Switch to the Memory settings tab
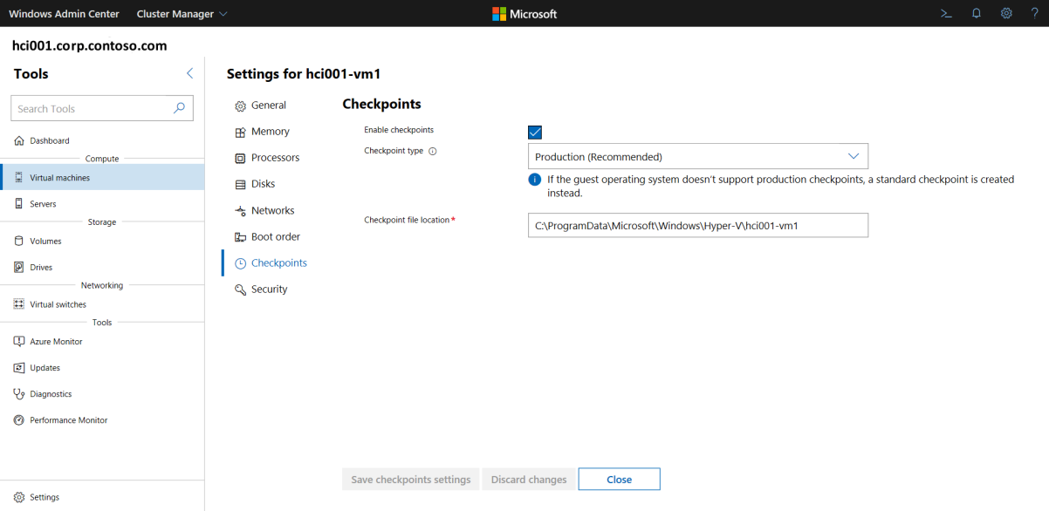Screen dimensions: 1049x511 coord(270,132)
